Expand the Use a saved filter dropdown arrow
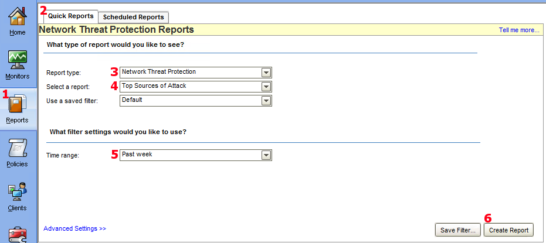Viewport: 546px width, 243px height. point(266,101)
